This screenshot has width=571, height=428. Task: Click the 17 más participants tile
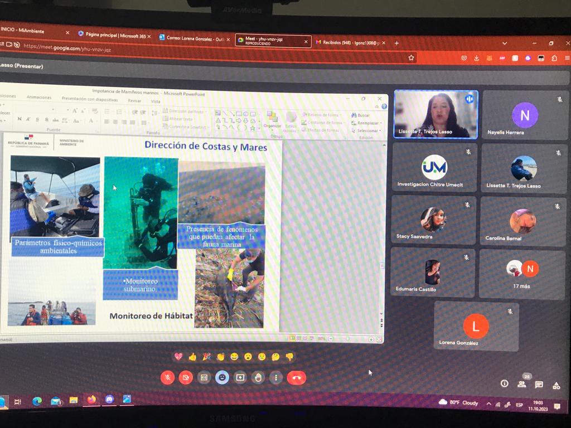click(522, 274)
